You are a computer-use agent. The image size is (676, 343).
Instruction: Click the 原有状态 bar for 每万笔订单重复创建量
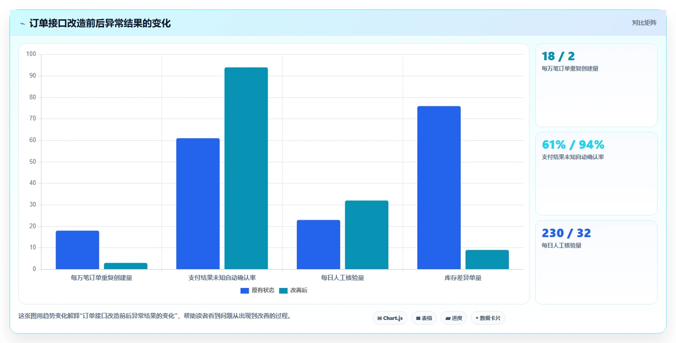click(x=77, y=250)
